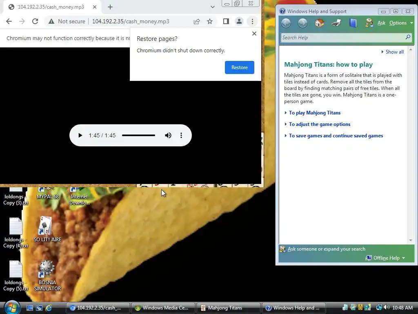The height and width of the screenshot is (314, 418).
Task: Select the MYPAL 68 desktop shortcut
Action: 47,194
